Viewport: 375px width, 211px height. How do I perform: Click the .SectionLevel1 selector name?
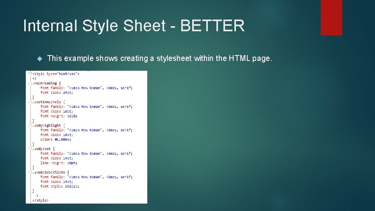click(x=46, y=102)
